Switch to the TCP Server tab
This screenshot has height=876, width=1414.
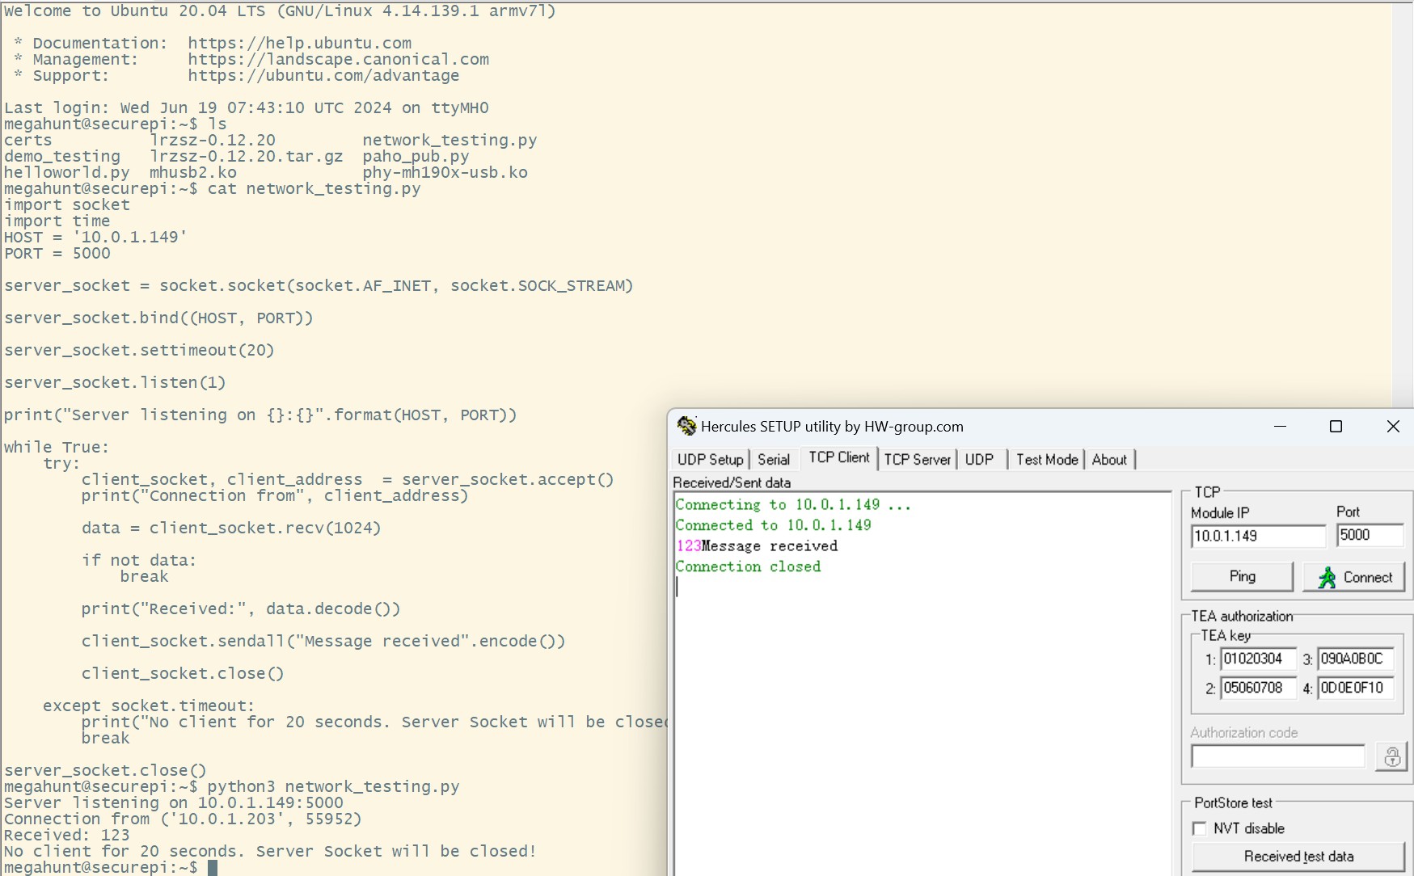pyautogui.click(x=917, y=459)
